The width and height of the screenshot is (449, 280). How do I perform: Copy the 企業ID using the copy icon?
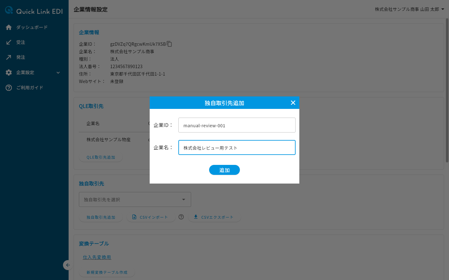(169, 44)
